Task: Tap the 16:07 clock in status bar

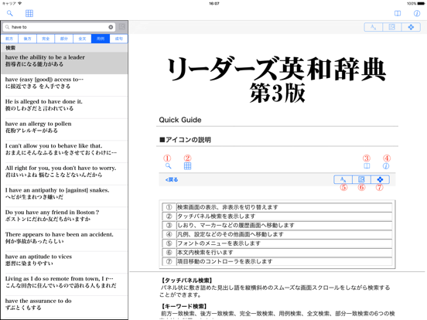Action: click(214, 4)
